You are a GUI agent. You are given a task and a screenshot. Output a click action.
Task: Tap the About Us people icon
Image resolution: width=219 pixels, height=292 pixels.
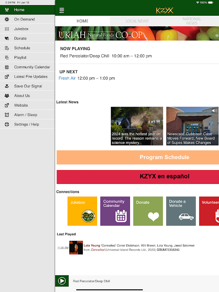click(x=7, y=96)
